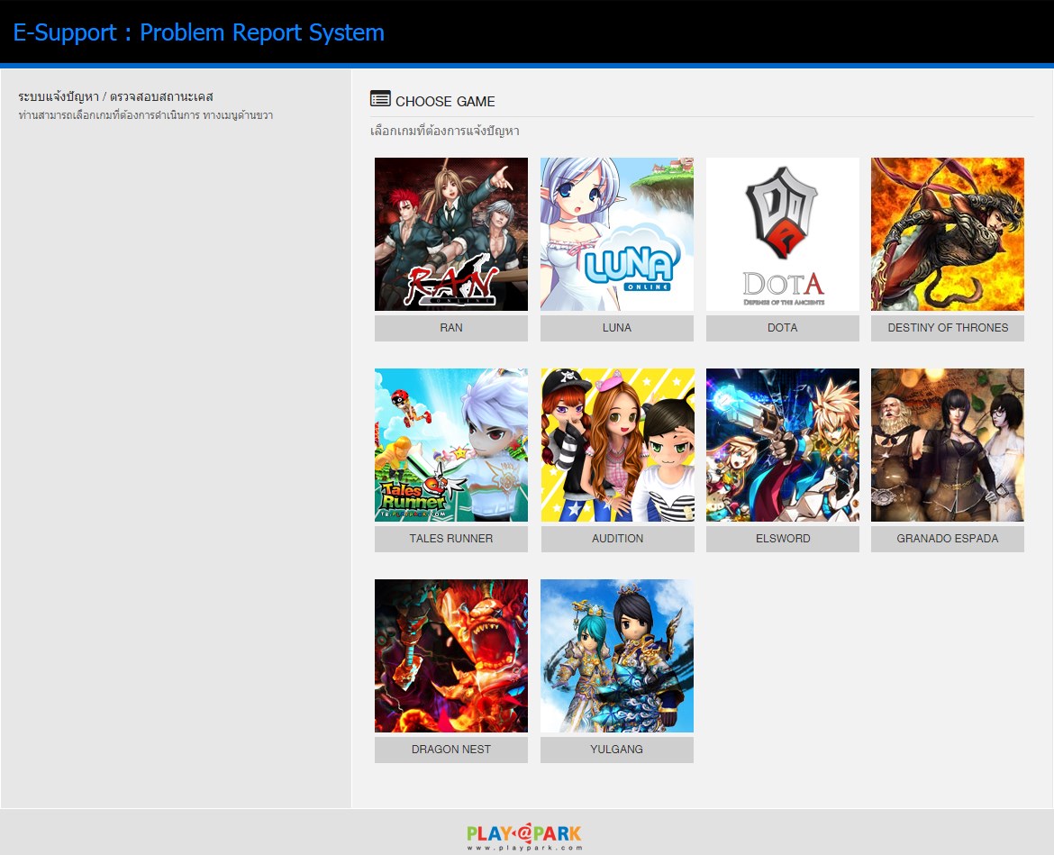
Task: Select the DOTA label button
Action: 783,328
